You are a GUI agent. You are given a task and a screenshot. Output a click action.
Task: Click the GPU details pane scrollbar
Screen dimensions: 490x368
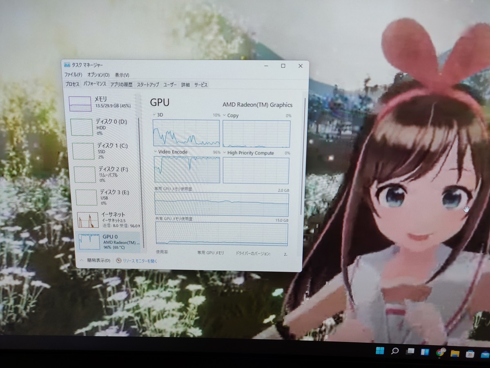point(303,155)
